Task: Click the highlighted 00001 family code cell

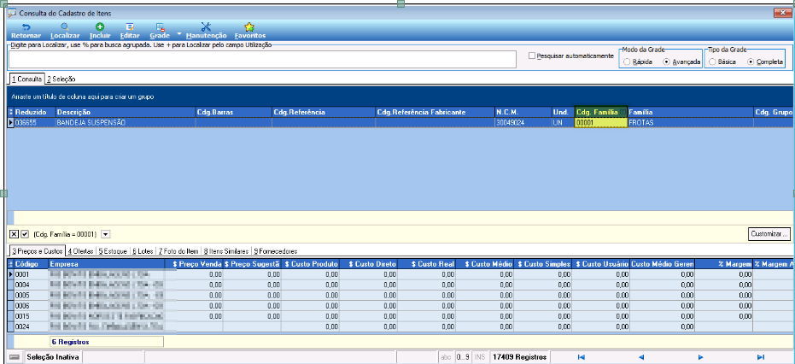Action: point(600,122)
